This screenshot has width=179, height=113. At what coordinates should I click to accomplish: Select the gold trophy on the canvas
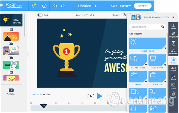[67, 60]
